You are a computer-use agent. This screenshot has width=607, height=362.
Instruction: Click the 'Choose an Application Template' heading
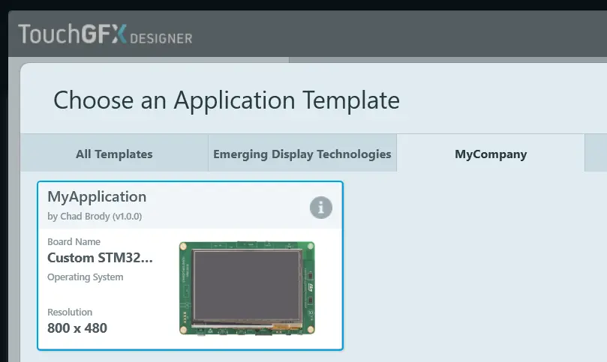click(x=227, y=100)
